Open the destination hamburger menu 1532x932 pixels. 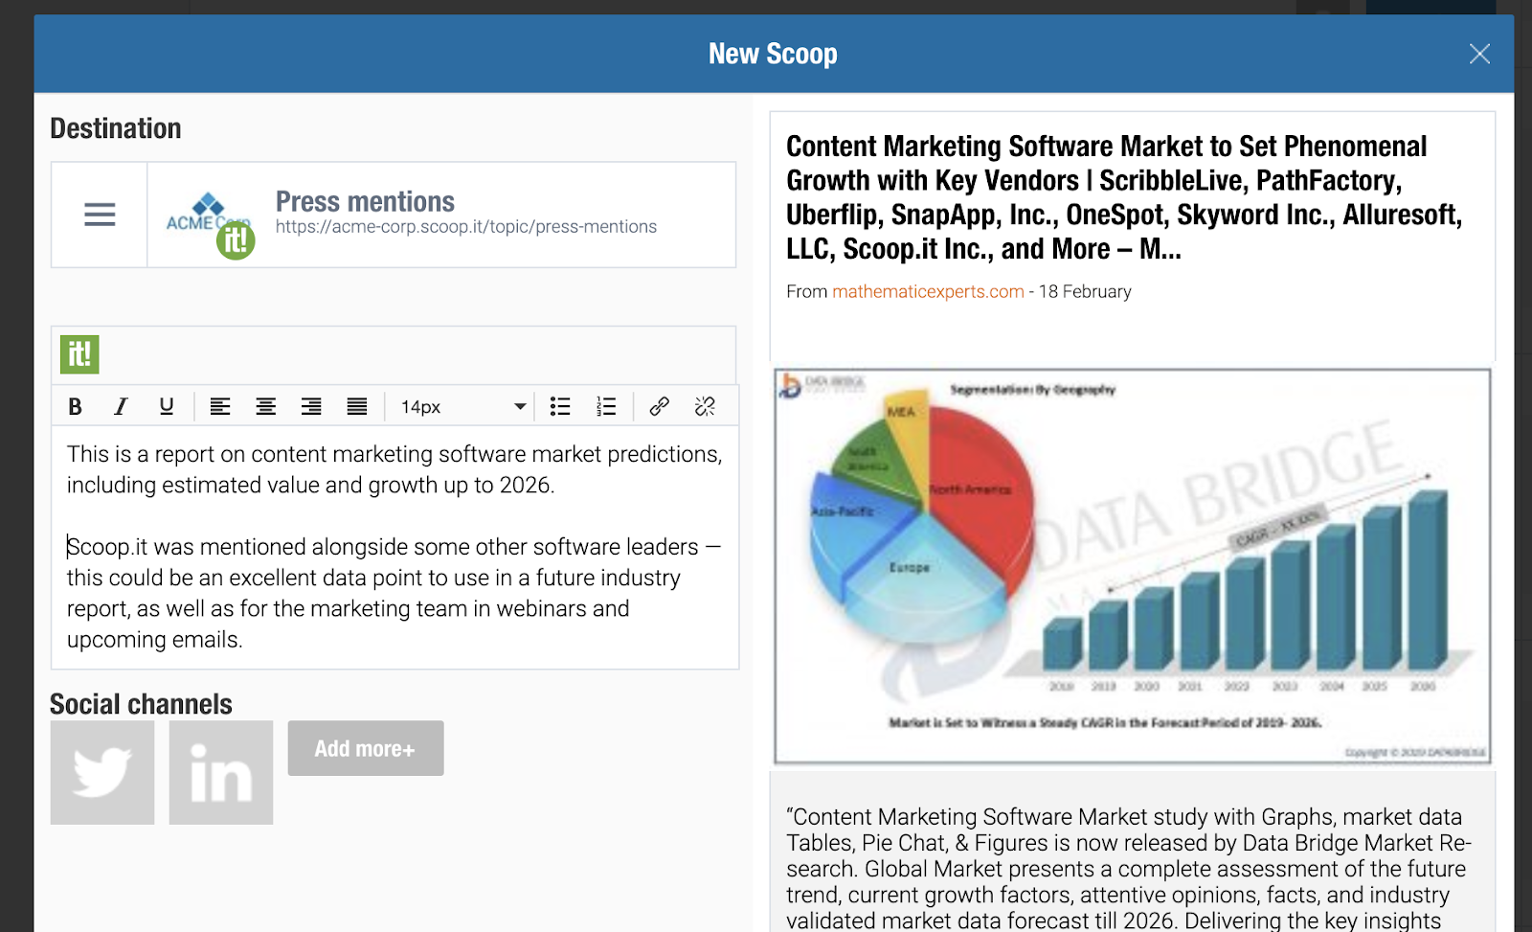click(x=100, y=215)
